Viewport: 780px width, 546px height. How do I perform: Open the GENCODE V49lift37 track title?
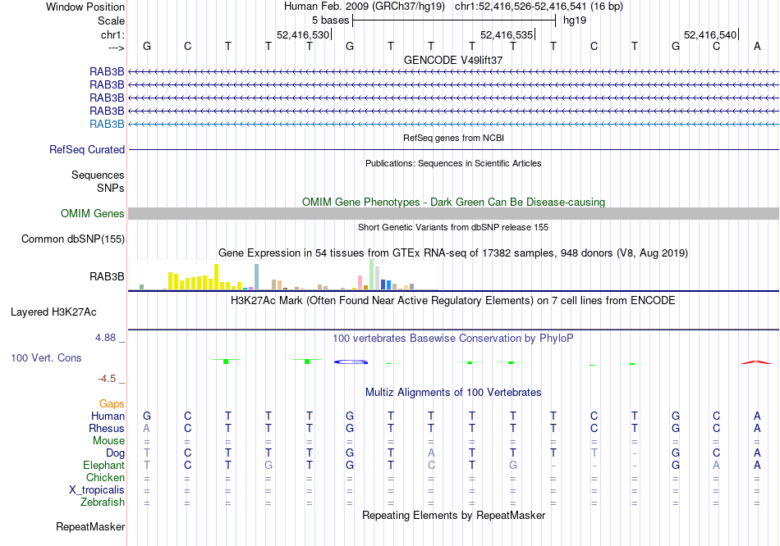[x=452, y=60]
